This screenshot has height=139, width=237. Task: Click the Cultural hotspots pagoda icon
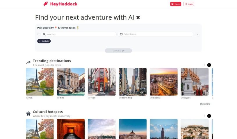coord(28,114)
